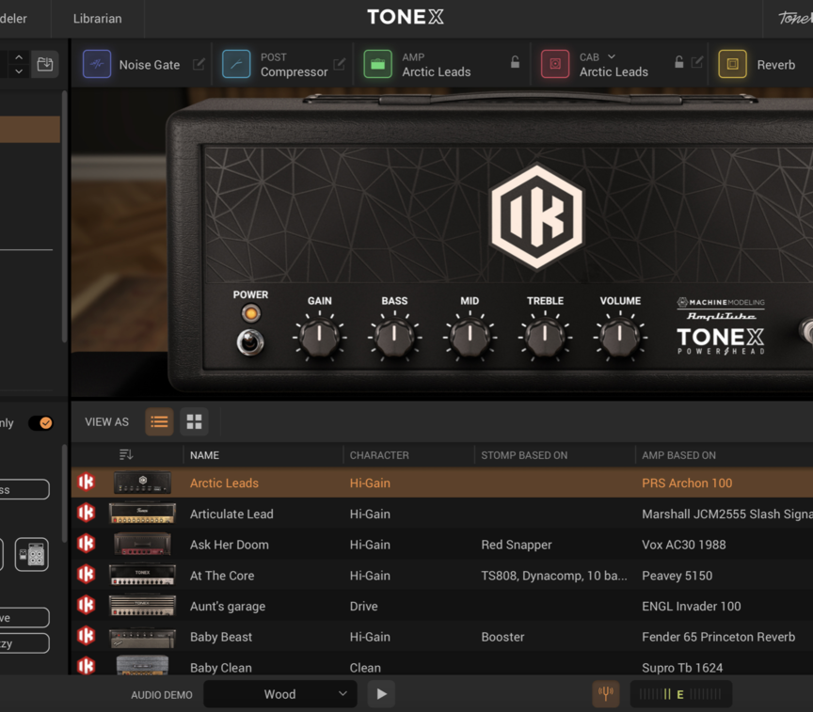Step to previous preset with up arrow
This screenshot has height=712, width=813.
[x=19, y=57]
